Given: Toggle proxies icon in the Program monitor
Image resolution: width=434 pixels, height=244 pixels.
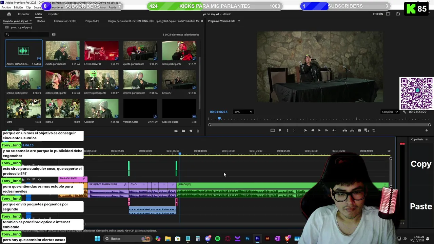Looking at the screenshot, I should tap(374, 130).
